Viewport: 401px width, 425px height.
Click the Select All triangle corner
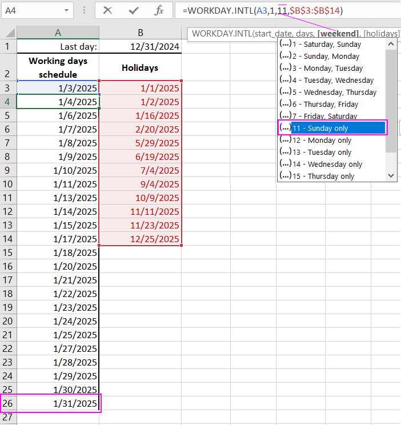point(10,33)
